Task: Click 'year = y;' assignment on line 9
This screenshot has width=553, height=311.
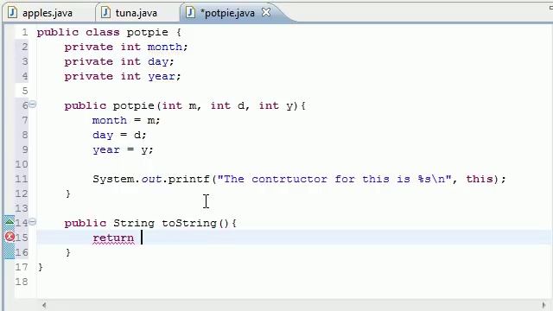Action: pyautogui.click(x=123, y=149)
